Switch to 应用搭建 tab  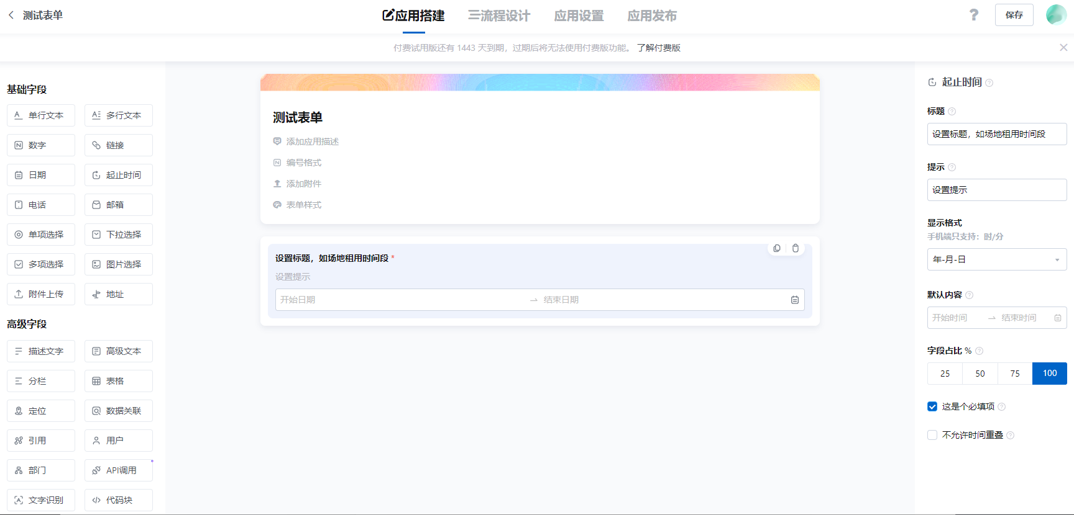(414, 16)
